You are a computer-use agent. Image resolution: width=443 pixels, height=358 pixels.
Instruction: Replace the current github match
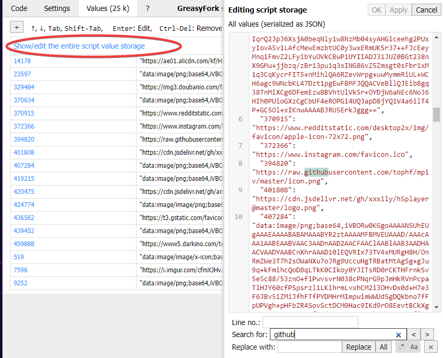pos(359,347)
